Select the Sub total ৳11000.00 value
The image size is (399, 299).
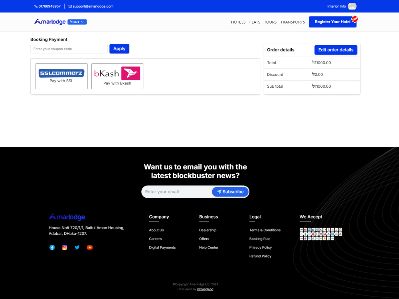[x=321, y=87]
